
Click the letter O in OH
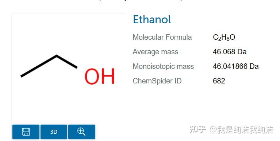click(92, 76)
